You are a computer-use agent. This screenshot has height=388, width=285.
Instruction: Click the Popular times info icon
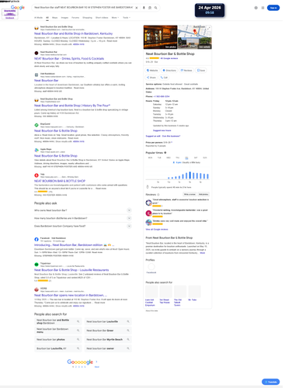[165, 153]
